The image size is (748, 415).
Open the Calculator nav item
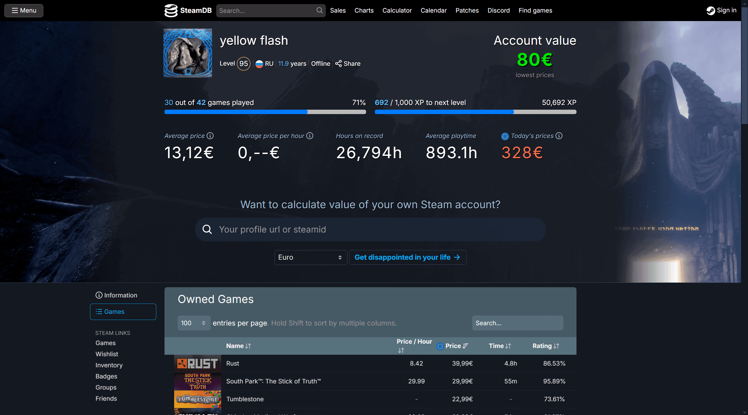397,11
